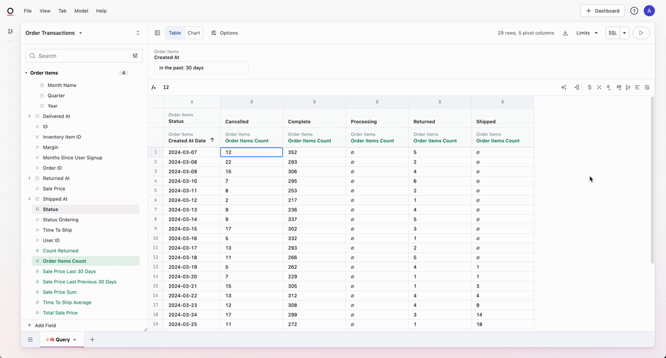Run the query with play button
This screenshot has height=358, width=666.
pyautogui.click(x=641, y=33)
